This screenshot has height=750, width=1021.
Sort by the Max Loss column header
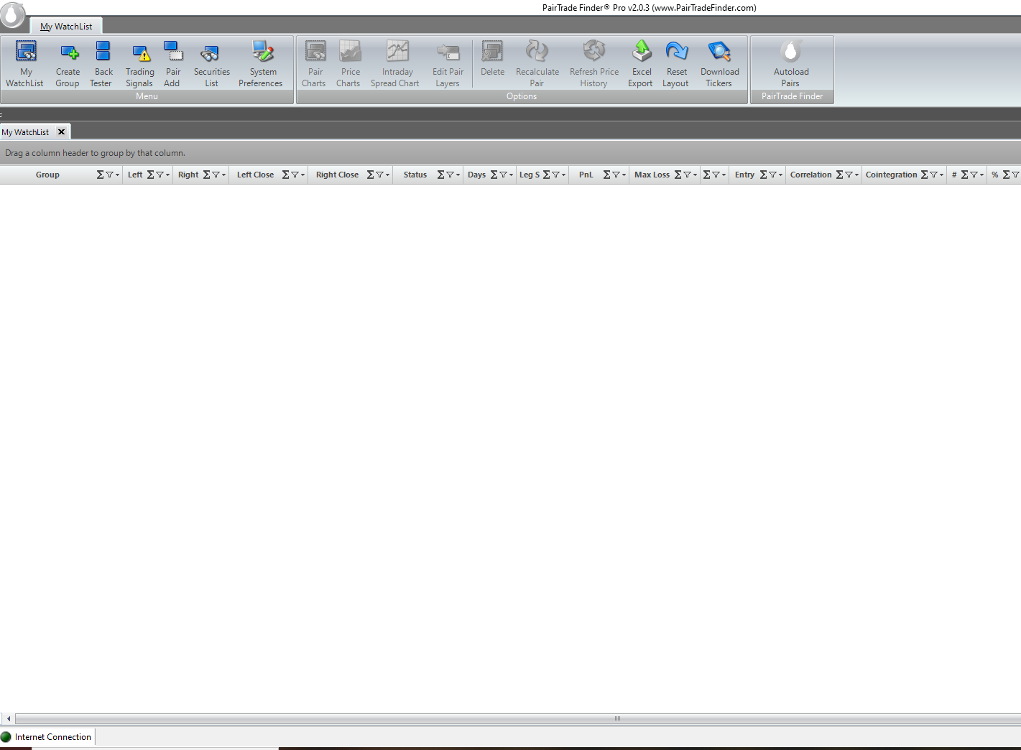tap(652, 175)
